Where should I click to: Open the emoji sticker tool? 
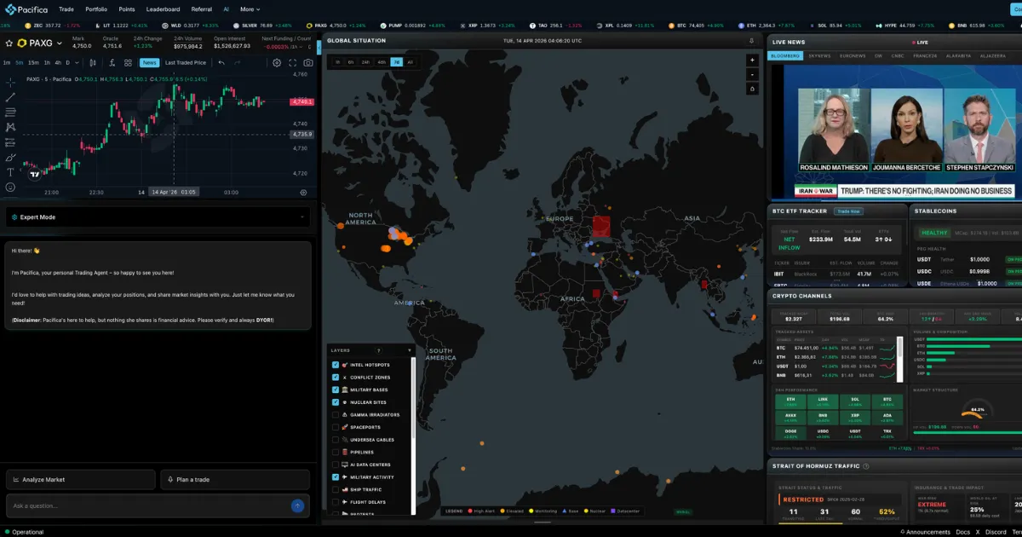(x=10, y=187)
